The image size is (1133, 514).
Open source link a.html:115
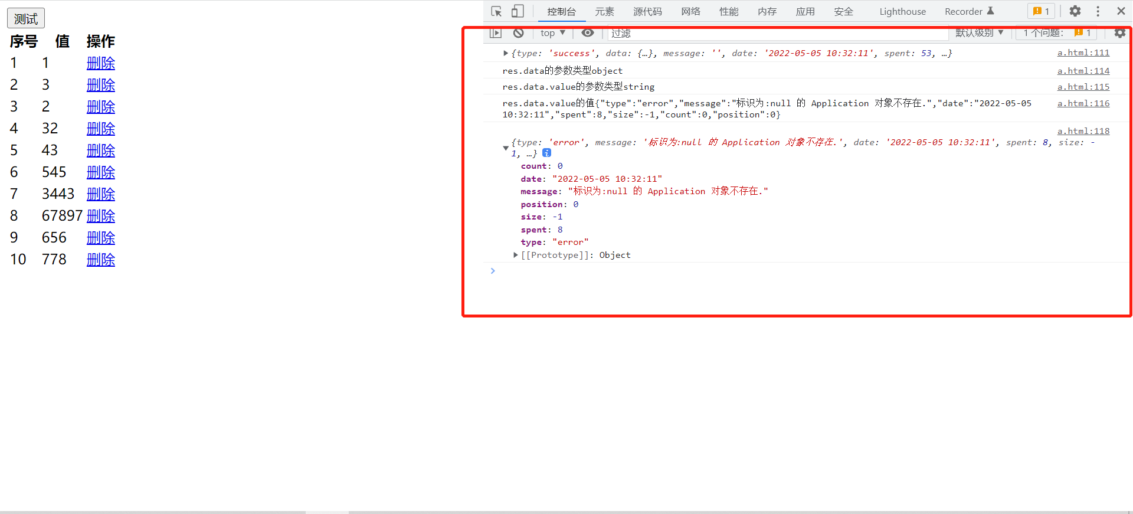[x=1083, y=87]
